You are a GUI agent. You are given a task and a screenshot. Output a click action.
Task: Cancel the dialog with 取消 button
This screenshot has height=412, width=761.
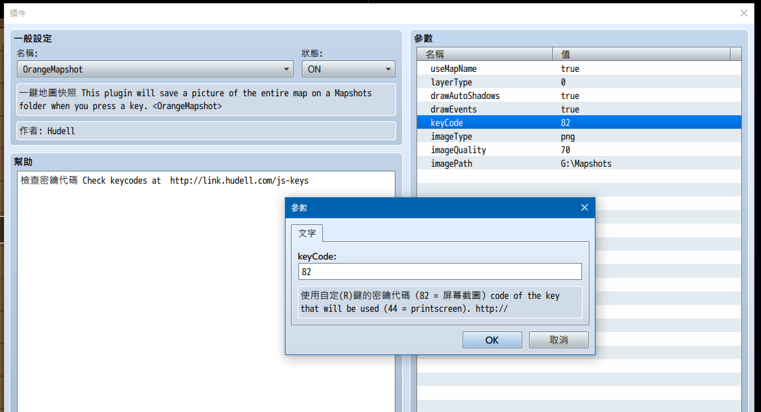559,339
